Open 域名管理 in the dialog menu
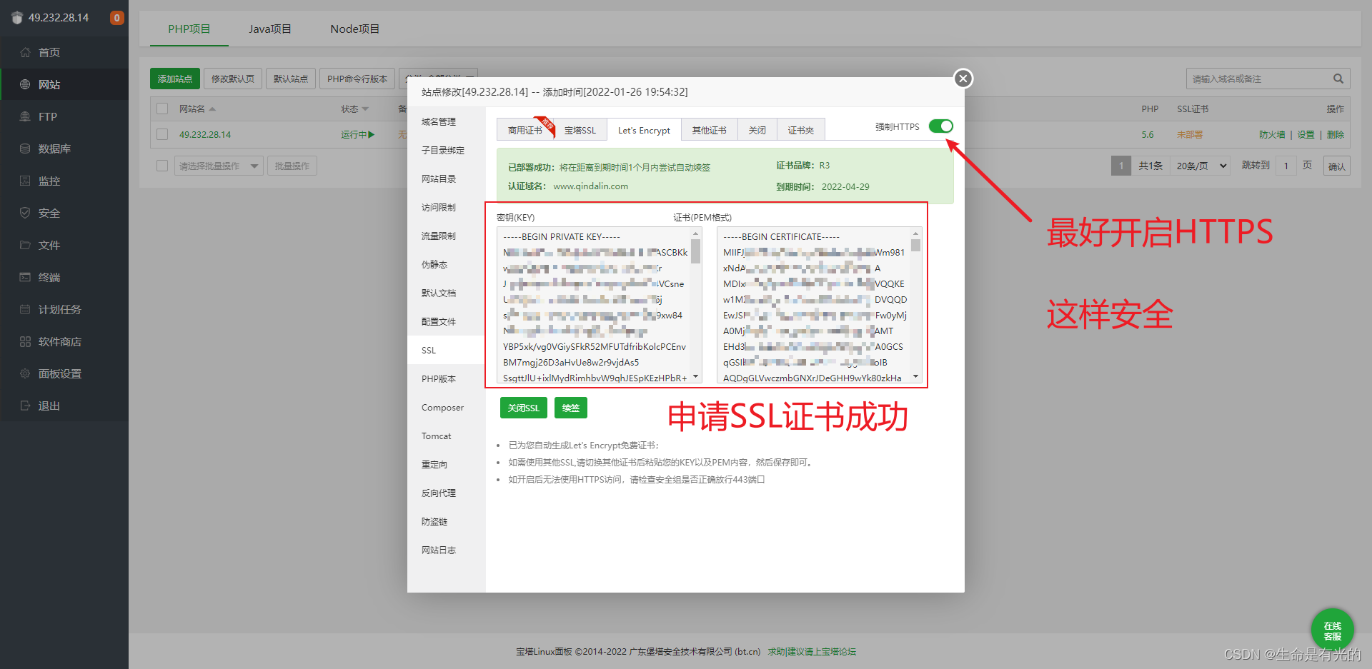The width and height of the screenshot is (1372, 669). point(447,121)
